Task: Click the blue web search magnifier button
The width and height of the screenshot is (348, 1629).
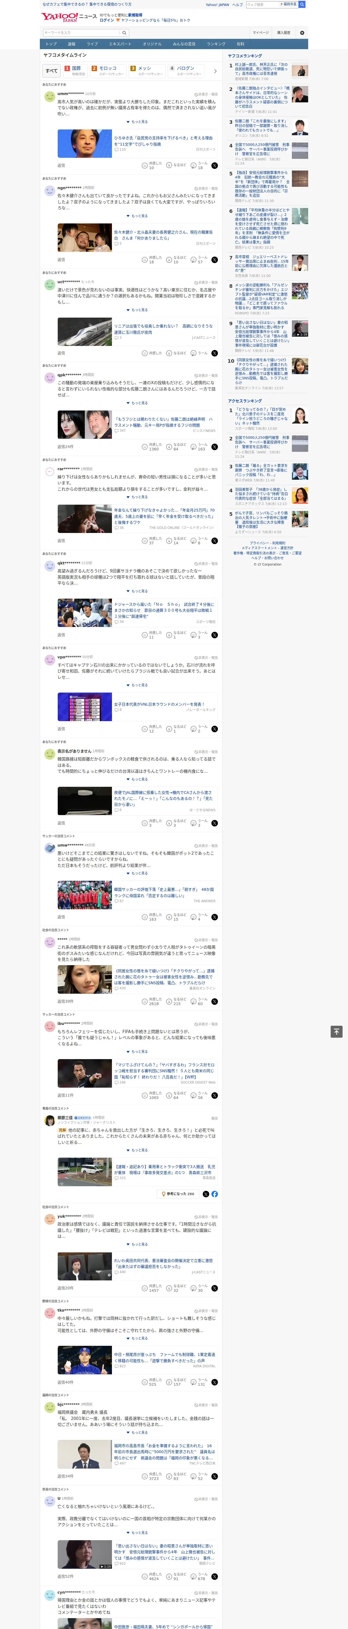Action: pyautogui.click(x=302, y=4)
